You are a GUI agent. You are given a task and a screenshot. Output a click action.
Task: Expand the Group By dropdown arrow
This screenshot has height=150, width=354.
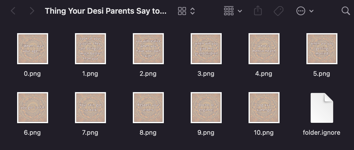coord(240,11)
